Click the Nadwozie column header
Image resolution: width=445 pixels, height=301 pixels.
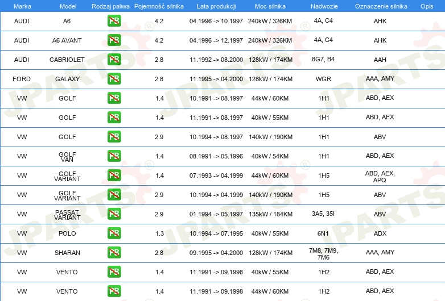tap(324, 6)
